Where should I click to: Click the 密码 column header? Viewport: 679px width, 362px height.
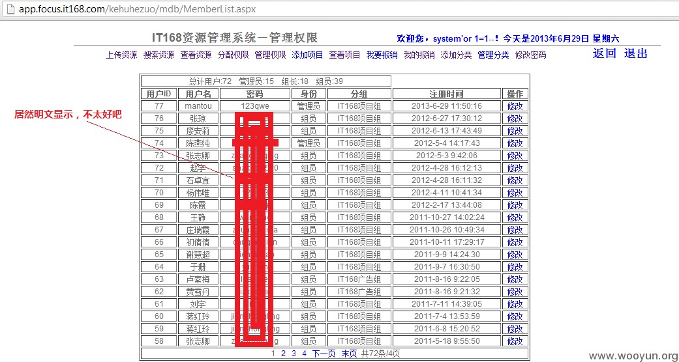pyautogui.click(x=255, y=94)
